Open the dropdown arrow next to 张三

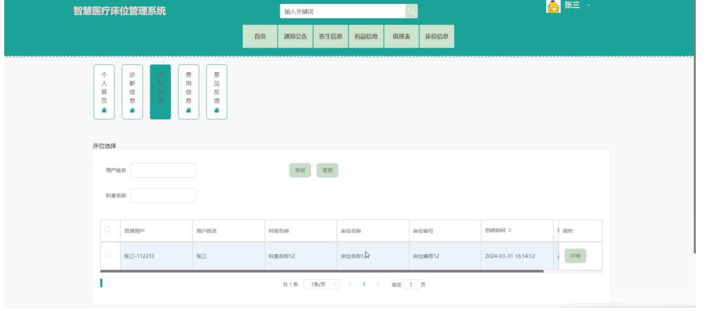pyautogui.click(x=588, y=5)
